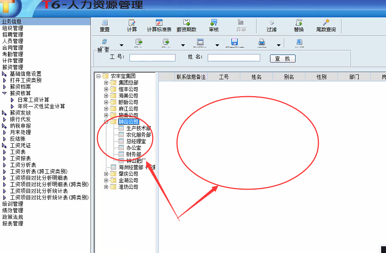Select 办公室 department in tree
This screenshot has width=386, height=253.
point(134,148)
